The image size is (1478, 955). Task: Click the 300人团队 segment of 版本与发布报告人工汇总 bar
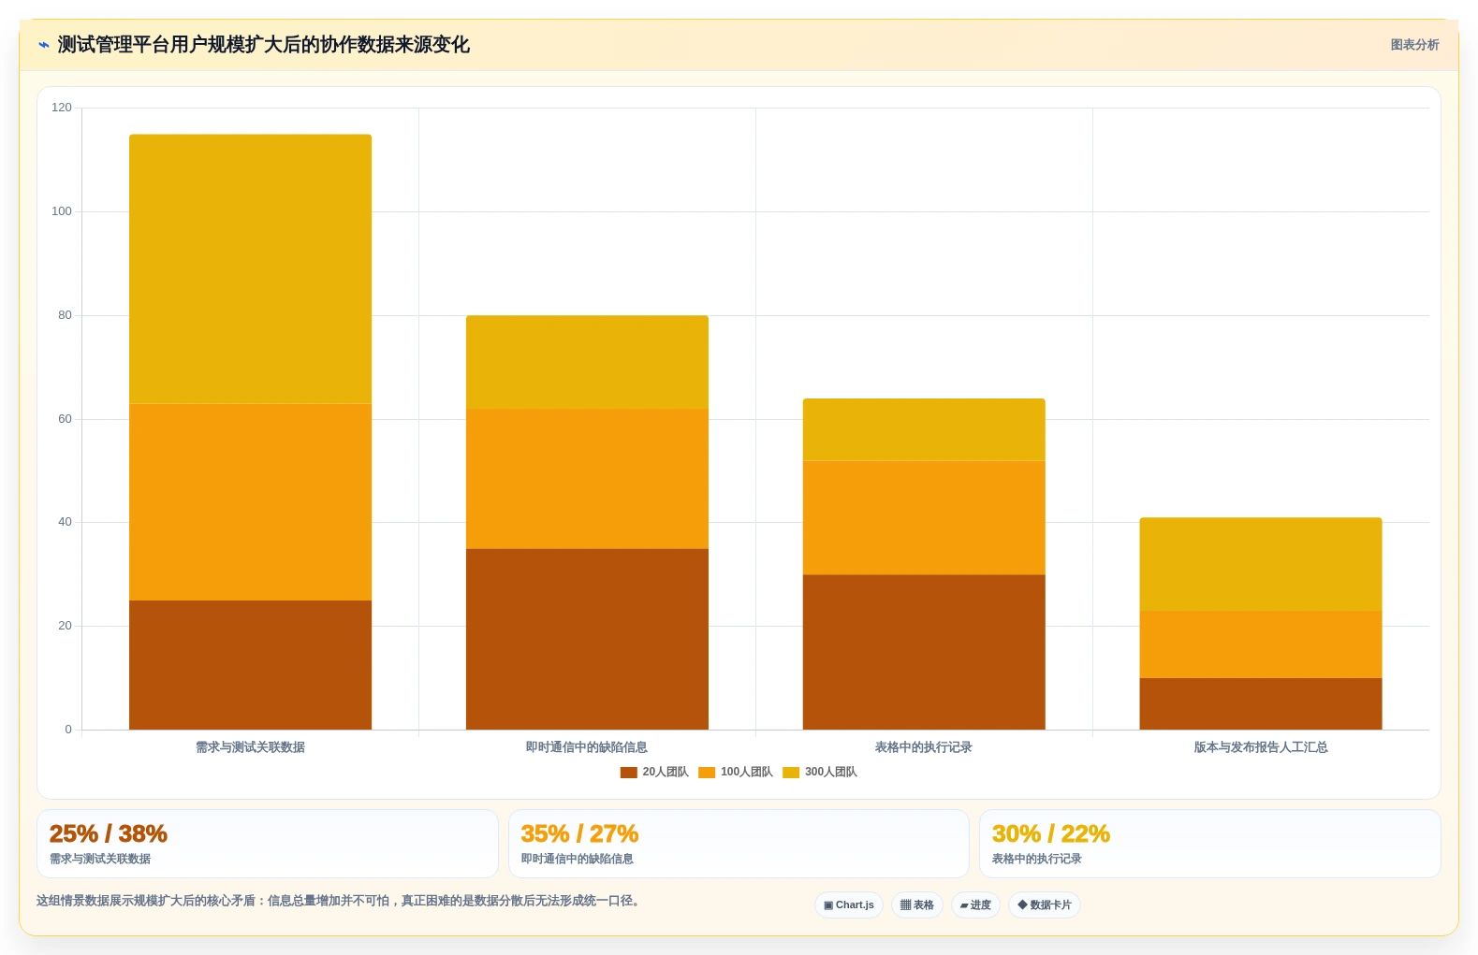pyautogui.click(x=1261, y=564)
